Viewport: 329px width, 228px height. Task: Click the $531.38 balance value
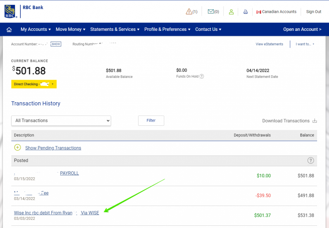point(306,215)
